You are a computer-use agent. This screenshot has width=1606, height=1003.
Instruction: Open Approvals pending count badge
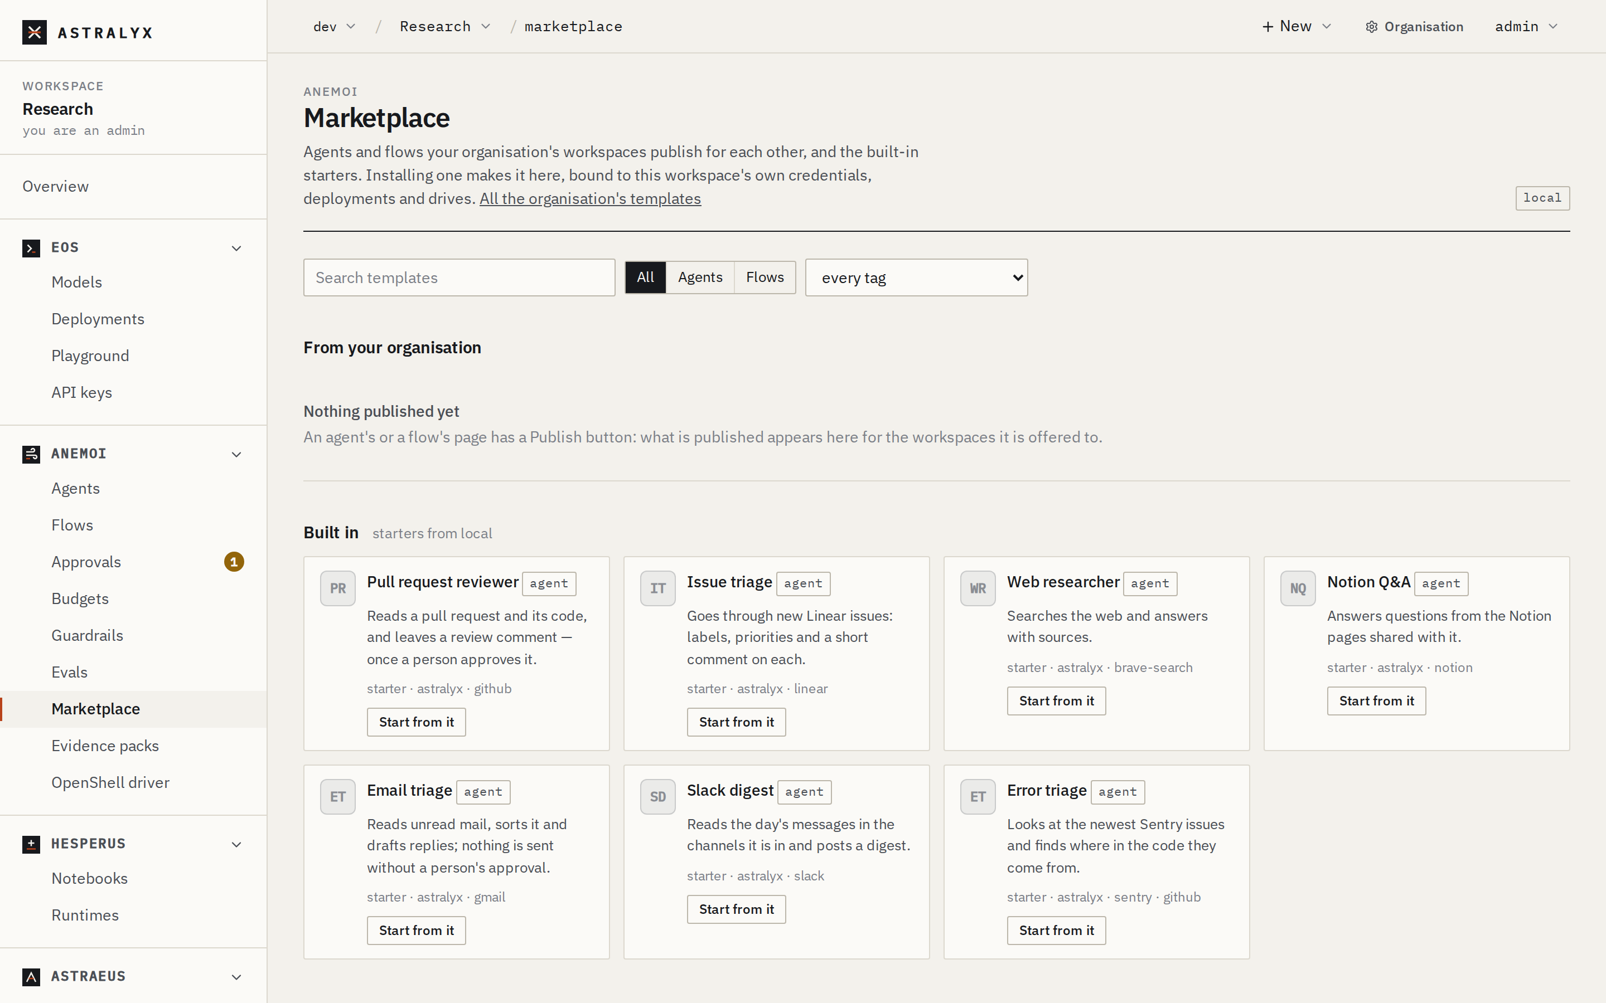tap(234, 562)
